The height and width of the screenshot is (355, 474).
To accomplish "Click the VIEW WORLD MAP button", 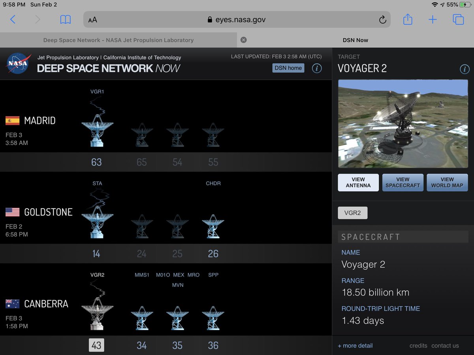I will (x=447, y=183).
